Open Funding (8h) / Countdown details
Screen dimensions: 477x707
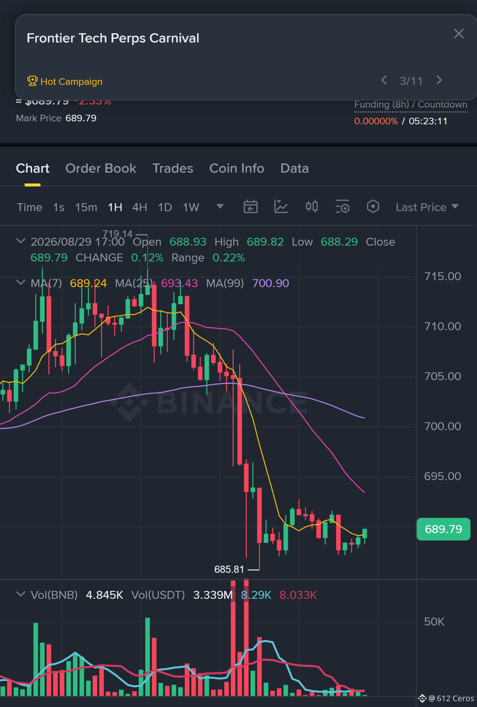coord(411,105)
